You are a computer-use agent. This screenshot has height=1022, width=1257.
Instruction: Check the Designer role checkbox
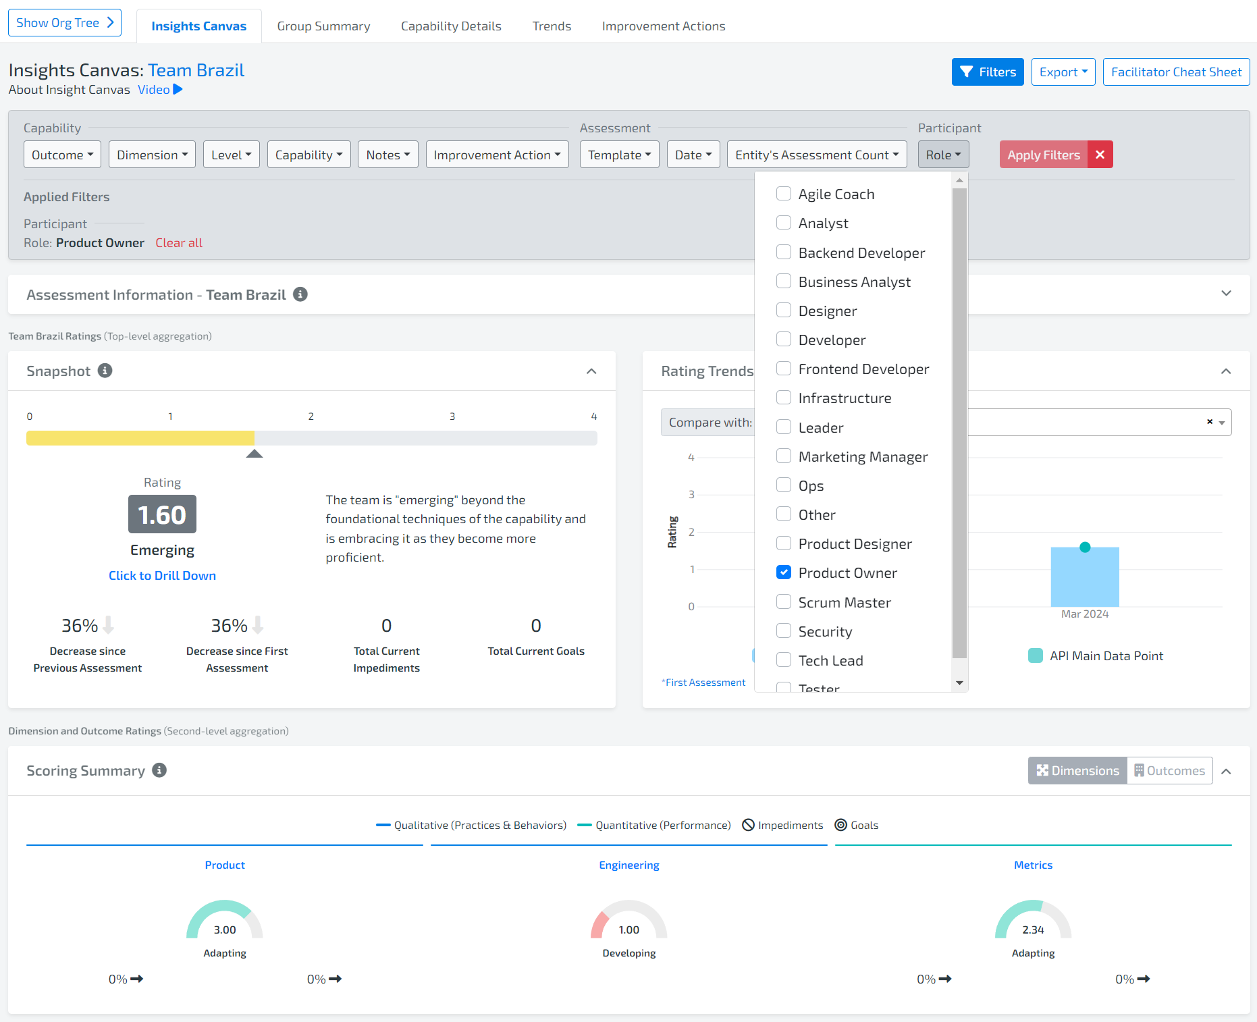point(784,311)
